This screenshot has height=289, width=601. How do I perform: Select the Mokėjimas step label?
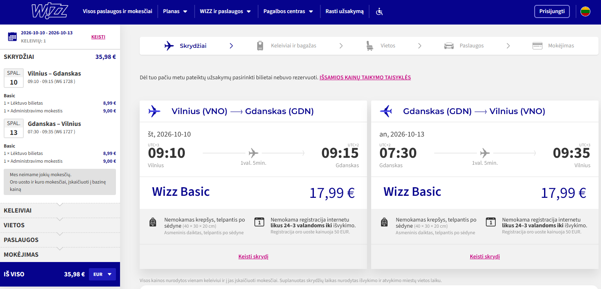(561, 46)
